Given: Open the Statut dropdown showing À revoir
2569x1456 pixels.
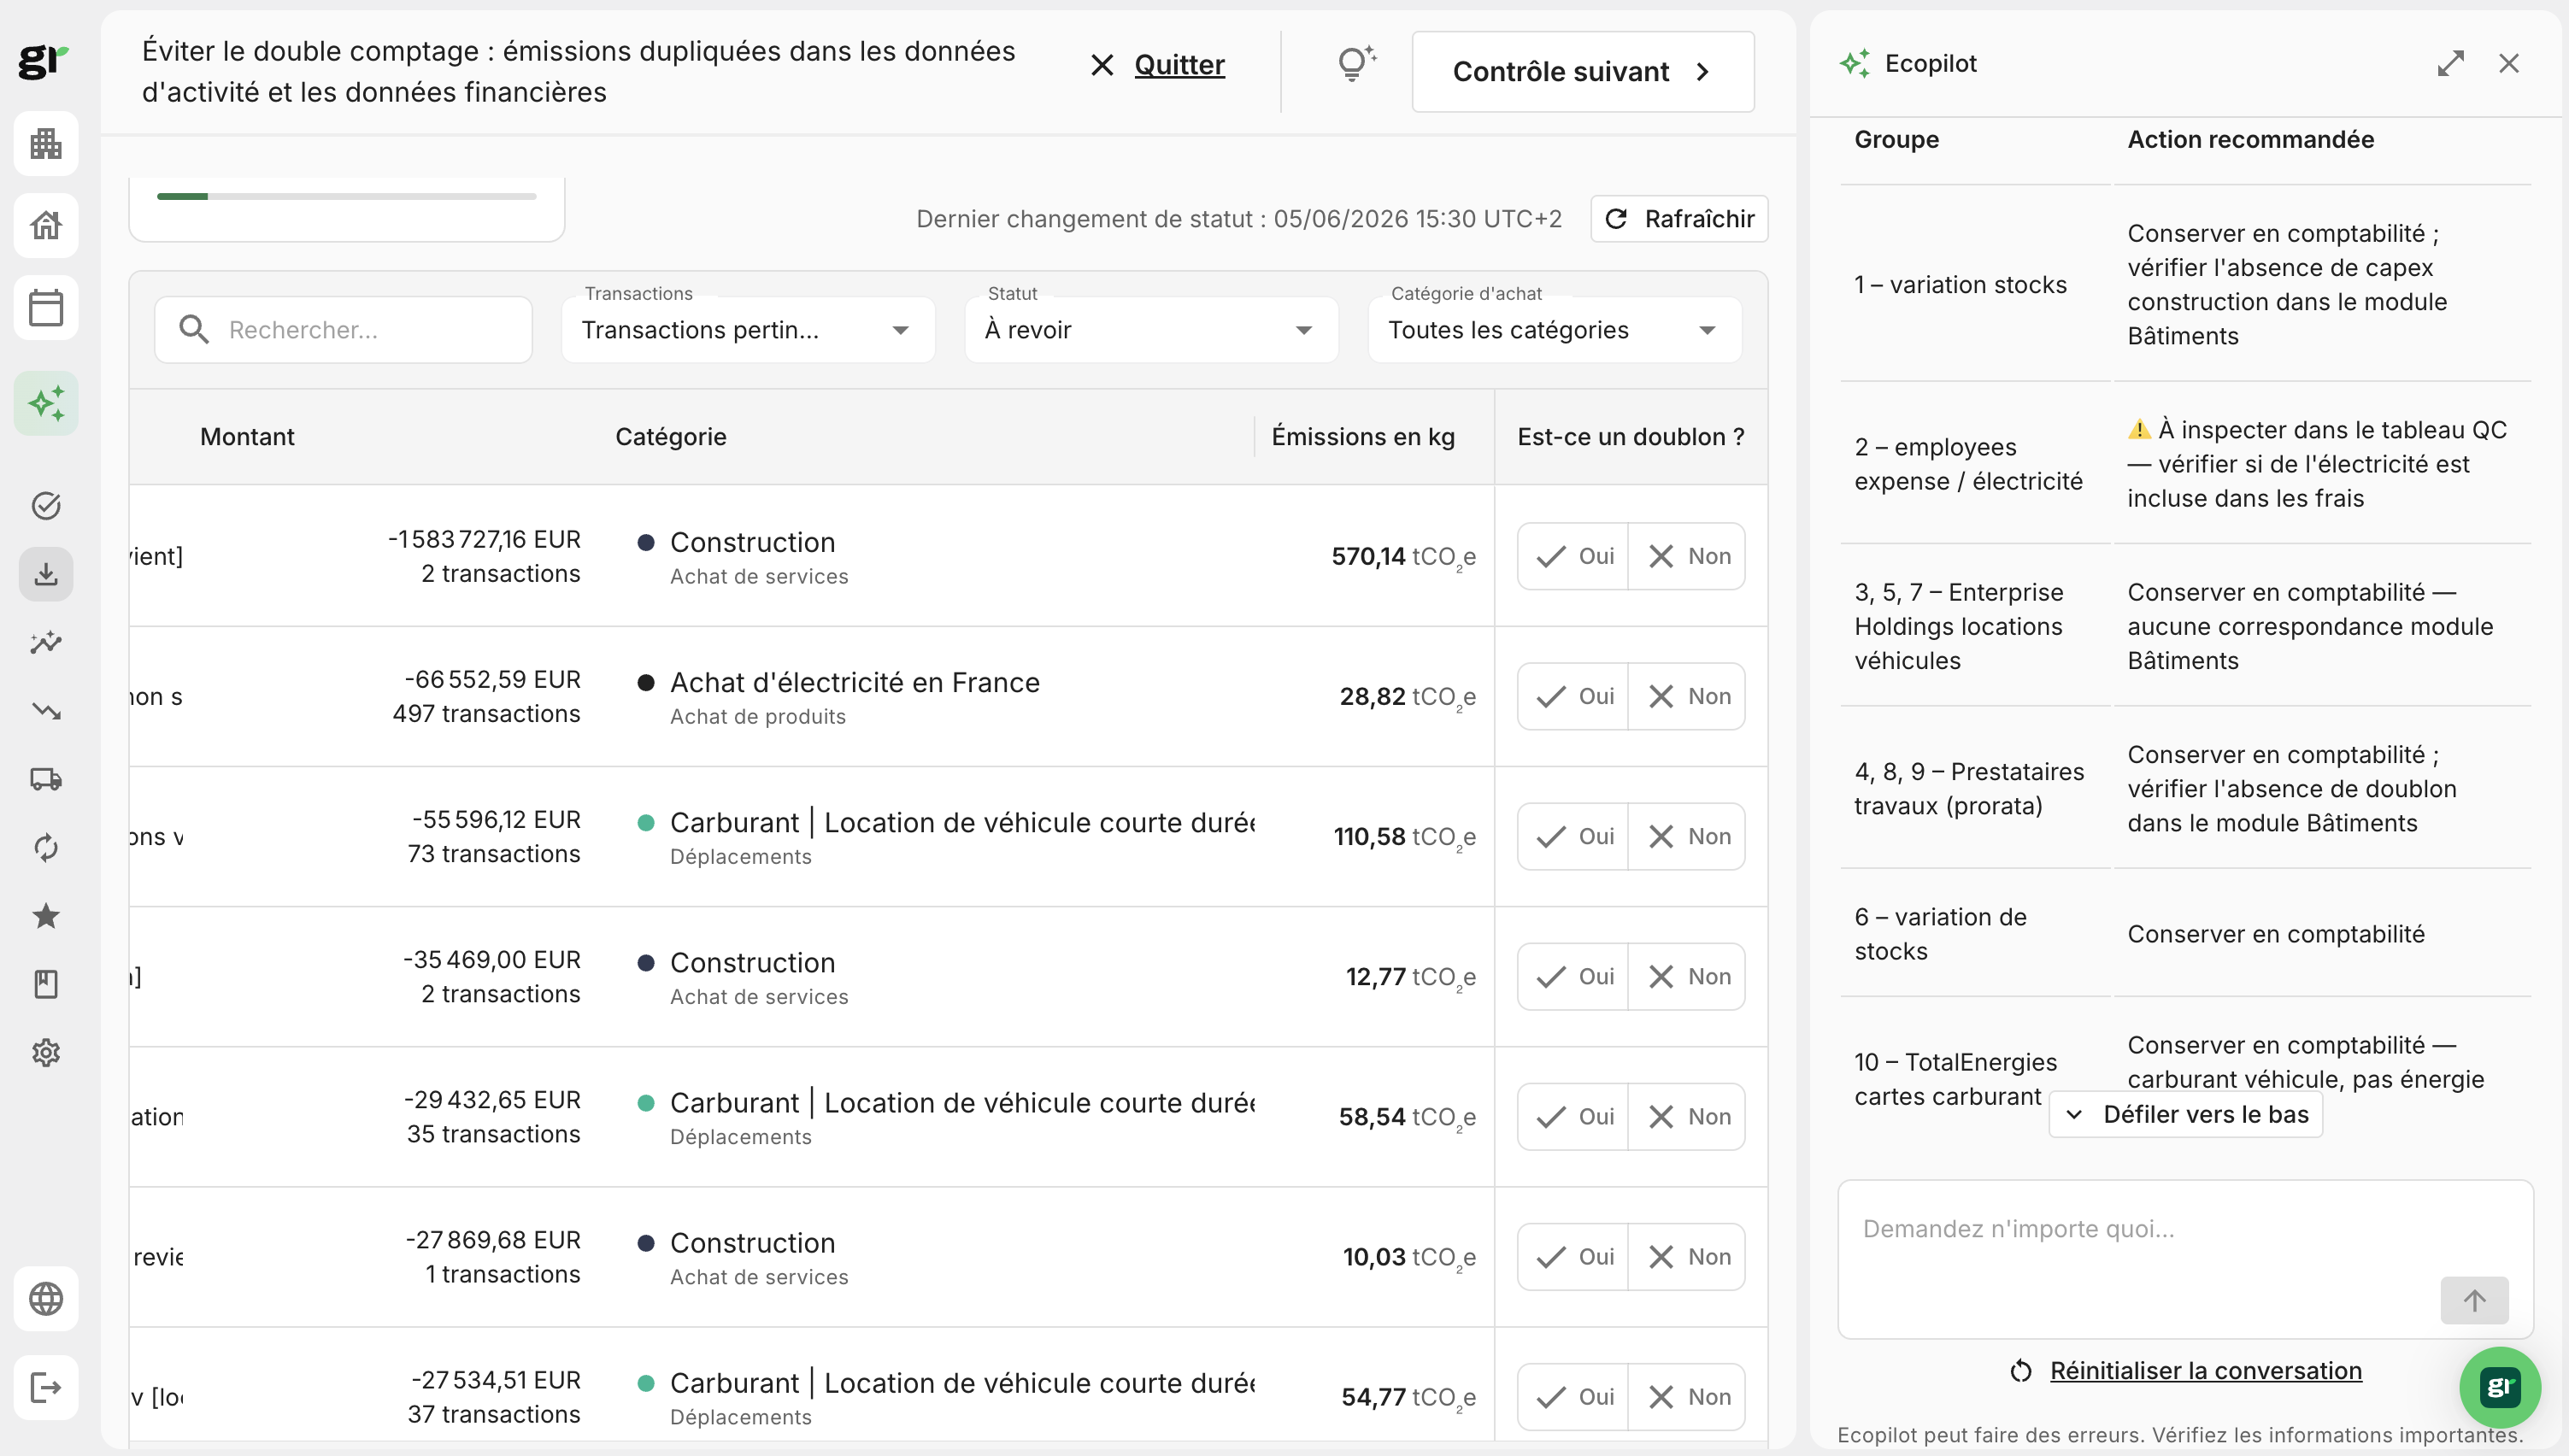Looking at the screenshot, I should coord(1151,330).
